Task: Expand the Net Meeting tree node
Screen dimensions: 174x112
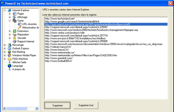Action: [x=5, y=52]
